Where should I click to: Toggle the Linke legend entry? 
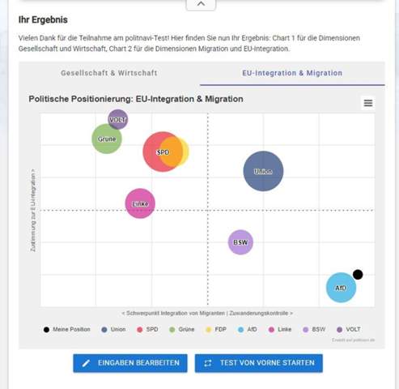click(x=280, y=330)
